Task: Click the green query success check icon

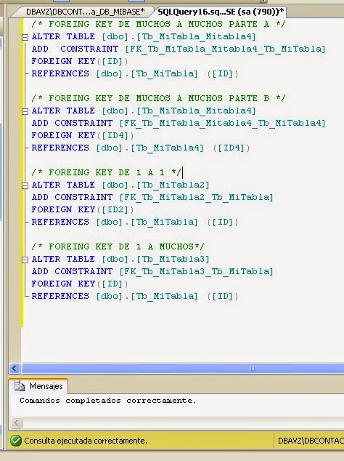Action: coord(16,441)
